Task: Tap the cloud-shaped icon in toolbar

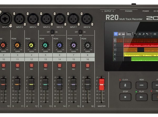Action: click(140, 34)
